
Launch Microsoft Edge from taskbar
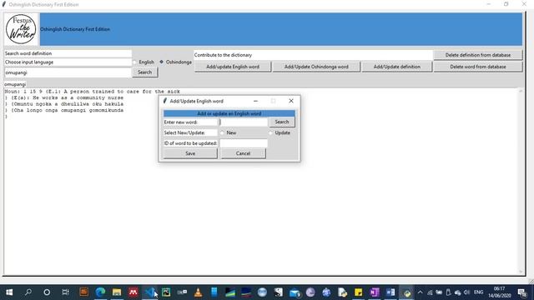pos(100,292)
